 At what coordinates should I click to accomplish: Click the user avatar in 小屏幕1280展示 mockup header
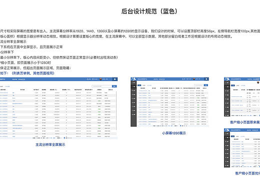coord(194,79)
